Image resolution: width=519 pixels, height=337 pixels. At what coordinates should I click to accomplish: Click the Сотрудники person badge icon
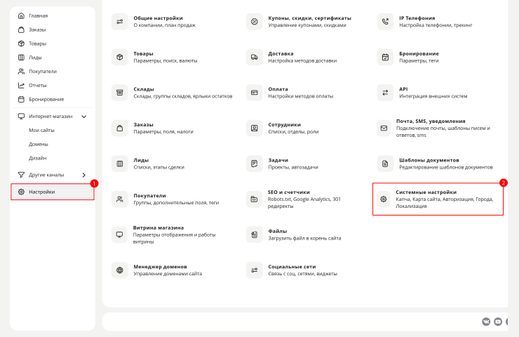tap(254, 128)
